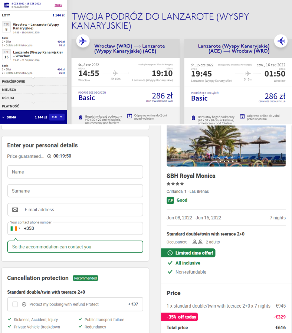Click the Surname input field
Viewport: 292px width, 333px height.
pos(75,191)
